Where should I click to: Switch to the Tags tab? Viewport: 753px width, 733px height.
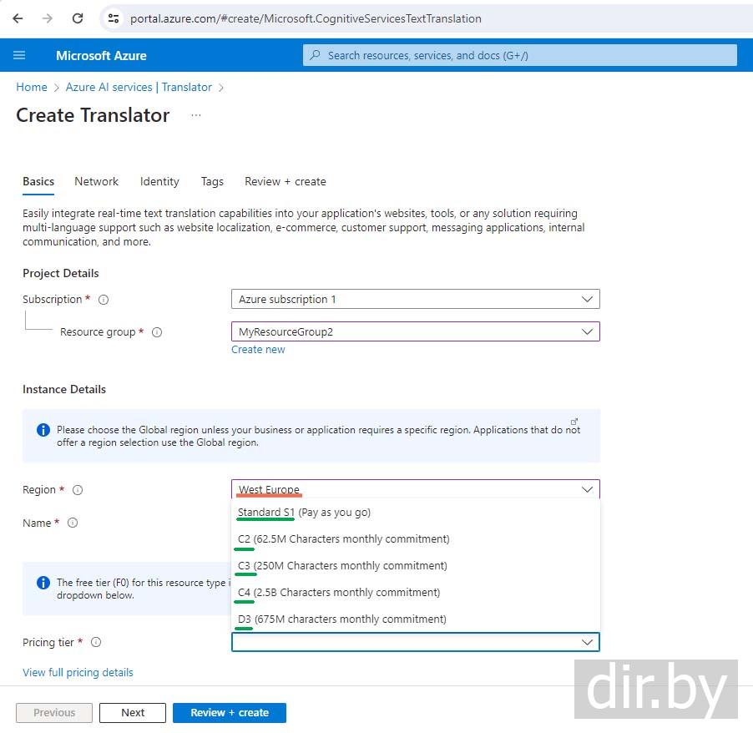[212, 181]
